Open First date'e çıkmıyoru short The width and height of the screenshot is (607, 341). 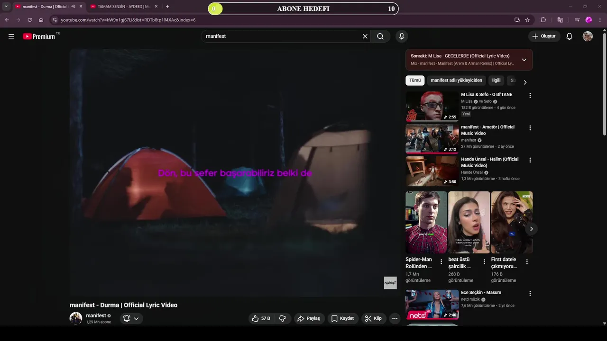[512, 222]
